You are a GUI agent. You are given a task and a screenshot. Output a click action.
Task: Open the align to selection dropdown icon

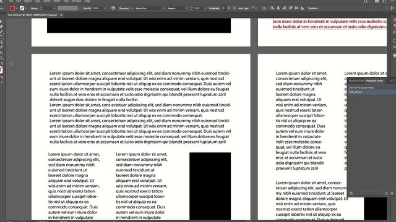(264, 8)
